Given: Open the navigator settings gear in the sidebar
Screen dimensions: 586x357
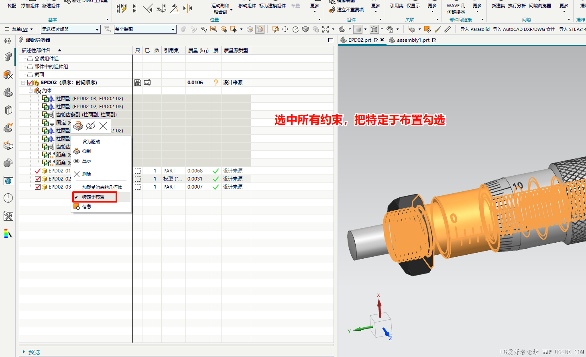Looking at the screenshot, I should pyautogui.click(x=8, y=41).
